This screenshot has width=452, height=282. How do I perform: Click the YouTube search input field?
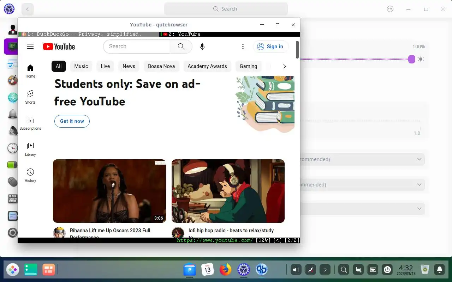[x=137, y=47]
